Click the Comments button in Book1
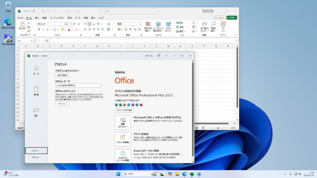This screenshot has width=317, height=178. [x=220, y=18]
